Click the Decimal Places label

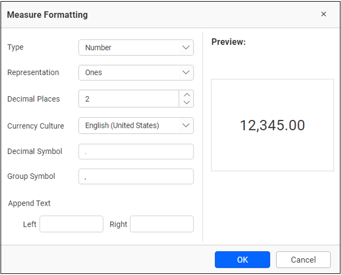(x=33, y=99)
